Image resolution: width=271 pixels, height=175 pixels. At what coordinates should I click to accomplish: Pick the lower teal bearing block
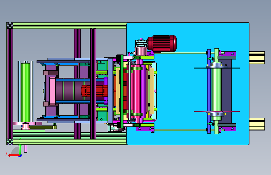tap(102, 116)
